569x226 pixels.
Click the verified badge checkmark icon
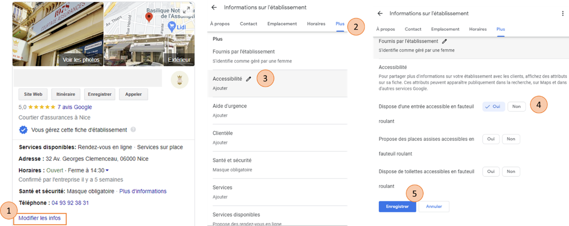click(23, 130)
